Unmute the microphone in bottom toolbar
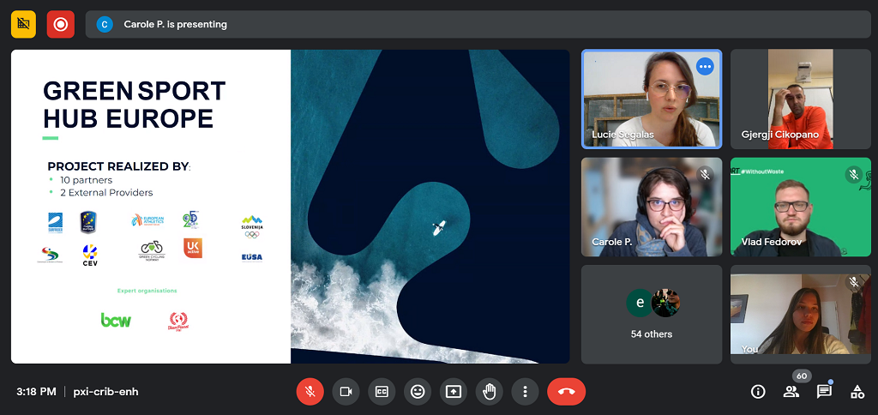Viewport: 878px width, 415px height. click(310, 392)
